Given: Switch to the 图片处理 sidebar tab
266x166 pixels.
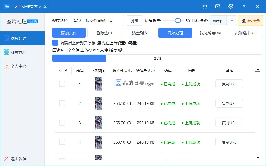Looking at the screenshot, I should (22, 38).
